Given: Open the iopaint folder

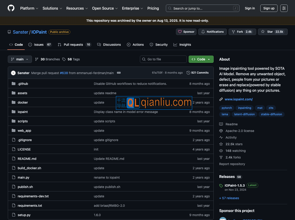Looking at the screenshot, I should coord(22,112).
